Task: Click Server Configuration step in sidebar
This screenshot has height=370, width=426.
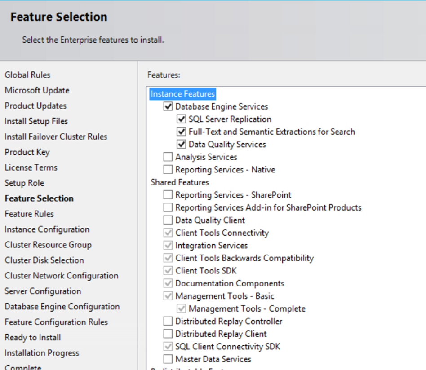Action: pyautogui.click(x=43, y=291)
